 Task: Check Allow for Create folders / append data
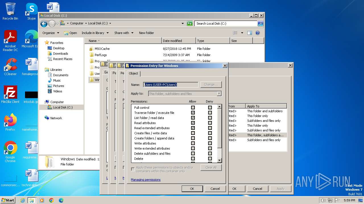[193, 138]
